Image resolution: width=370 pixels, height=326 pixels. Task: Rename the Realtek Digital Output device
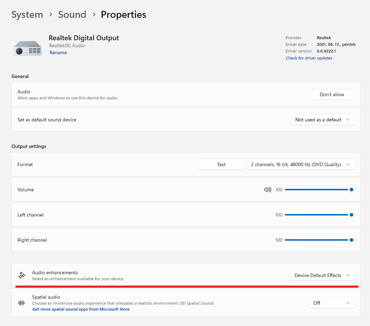tap(58, 53)
